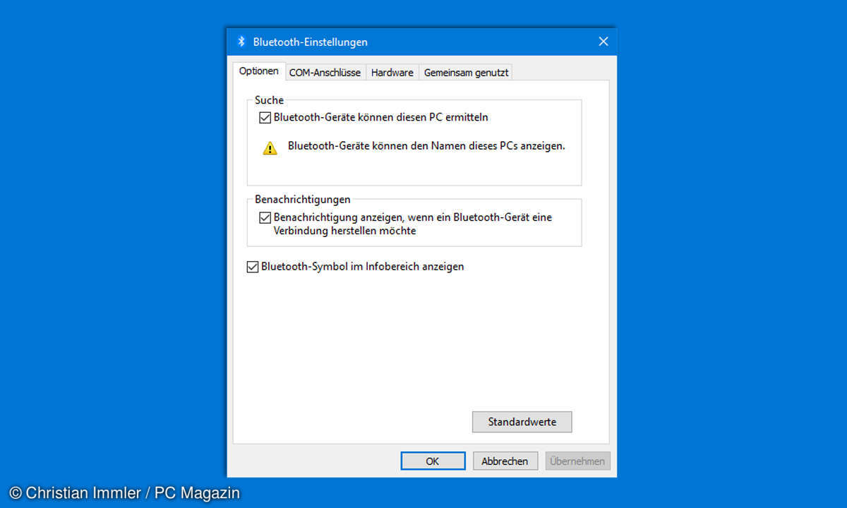Click the Standardwerte button

[522, 422]
